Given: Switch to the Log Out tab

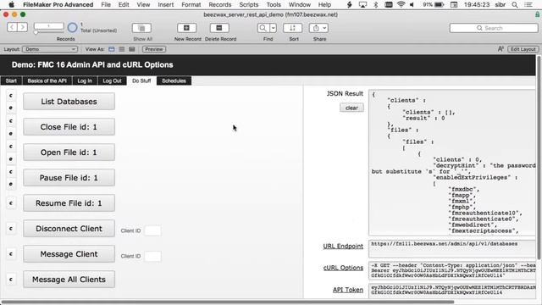Looking at the screenshot, I should [112, 80].
